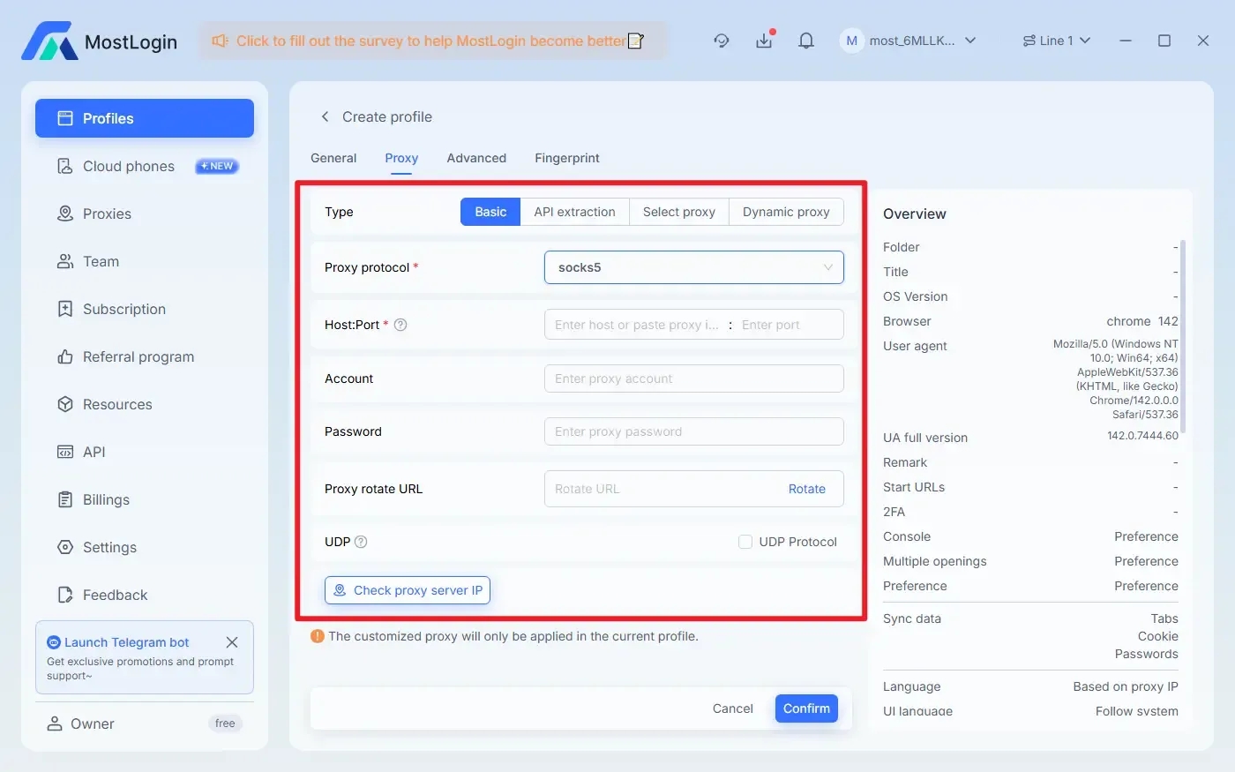Enable the UDP Protocol checkbox

(x=745, y=542)
